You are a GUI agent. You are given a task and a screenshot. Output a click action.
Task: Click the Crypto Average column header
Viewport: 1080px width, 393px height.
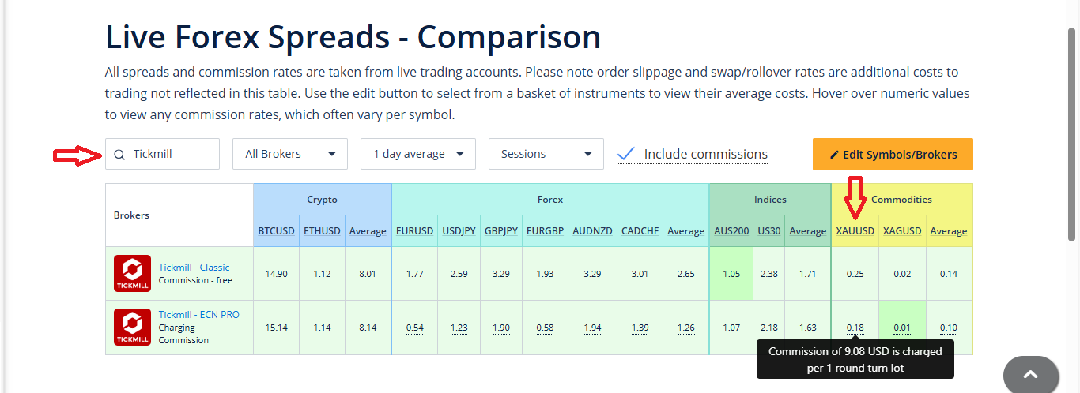click(x=368, y=231)
